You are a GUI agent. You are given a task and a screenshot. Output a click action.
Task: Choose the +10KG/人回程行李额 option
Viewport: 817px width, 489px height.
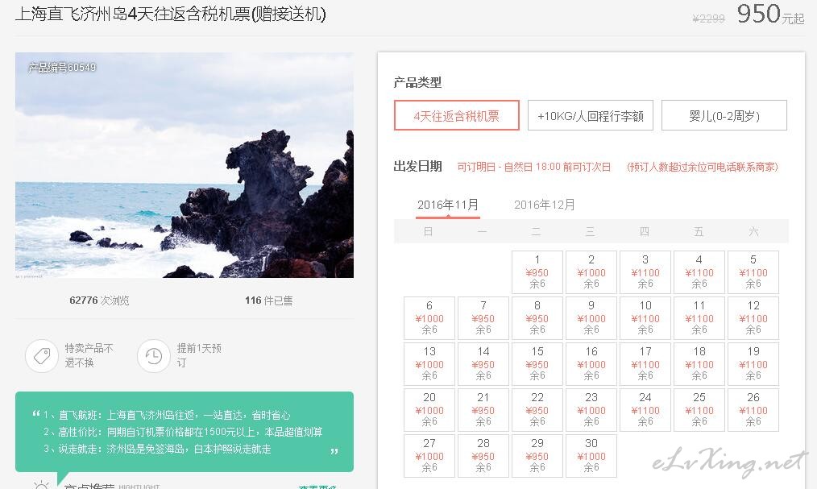[x=591, y=115]
